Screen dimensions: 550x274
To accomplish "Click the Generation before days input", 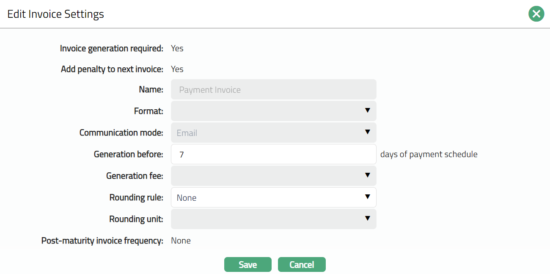I will pos(273,155).
